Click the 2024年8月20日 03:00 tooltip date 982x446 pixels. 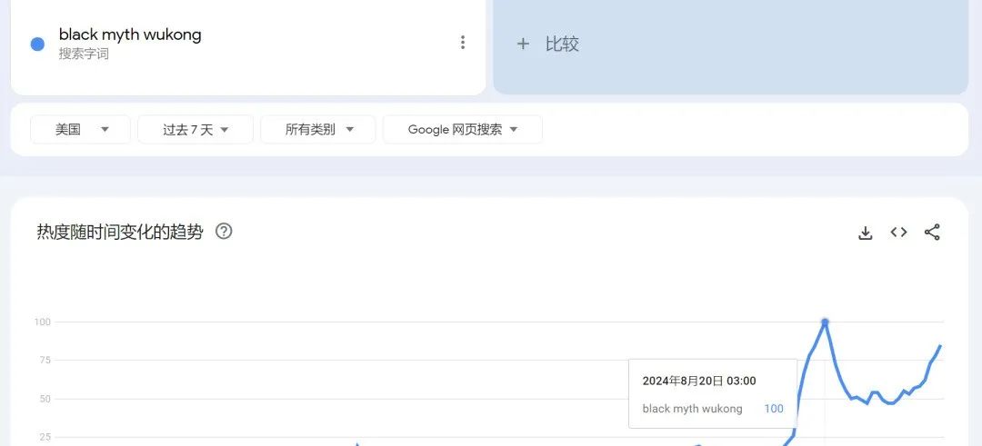point(698,381)
